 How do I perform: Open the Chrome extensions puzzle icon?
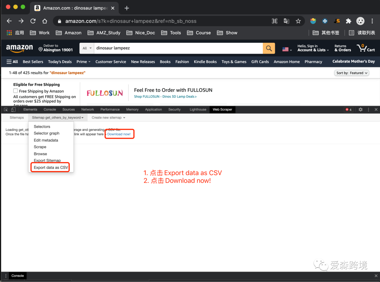[x=348, y=21]
